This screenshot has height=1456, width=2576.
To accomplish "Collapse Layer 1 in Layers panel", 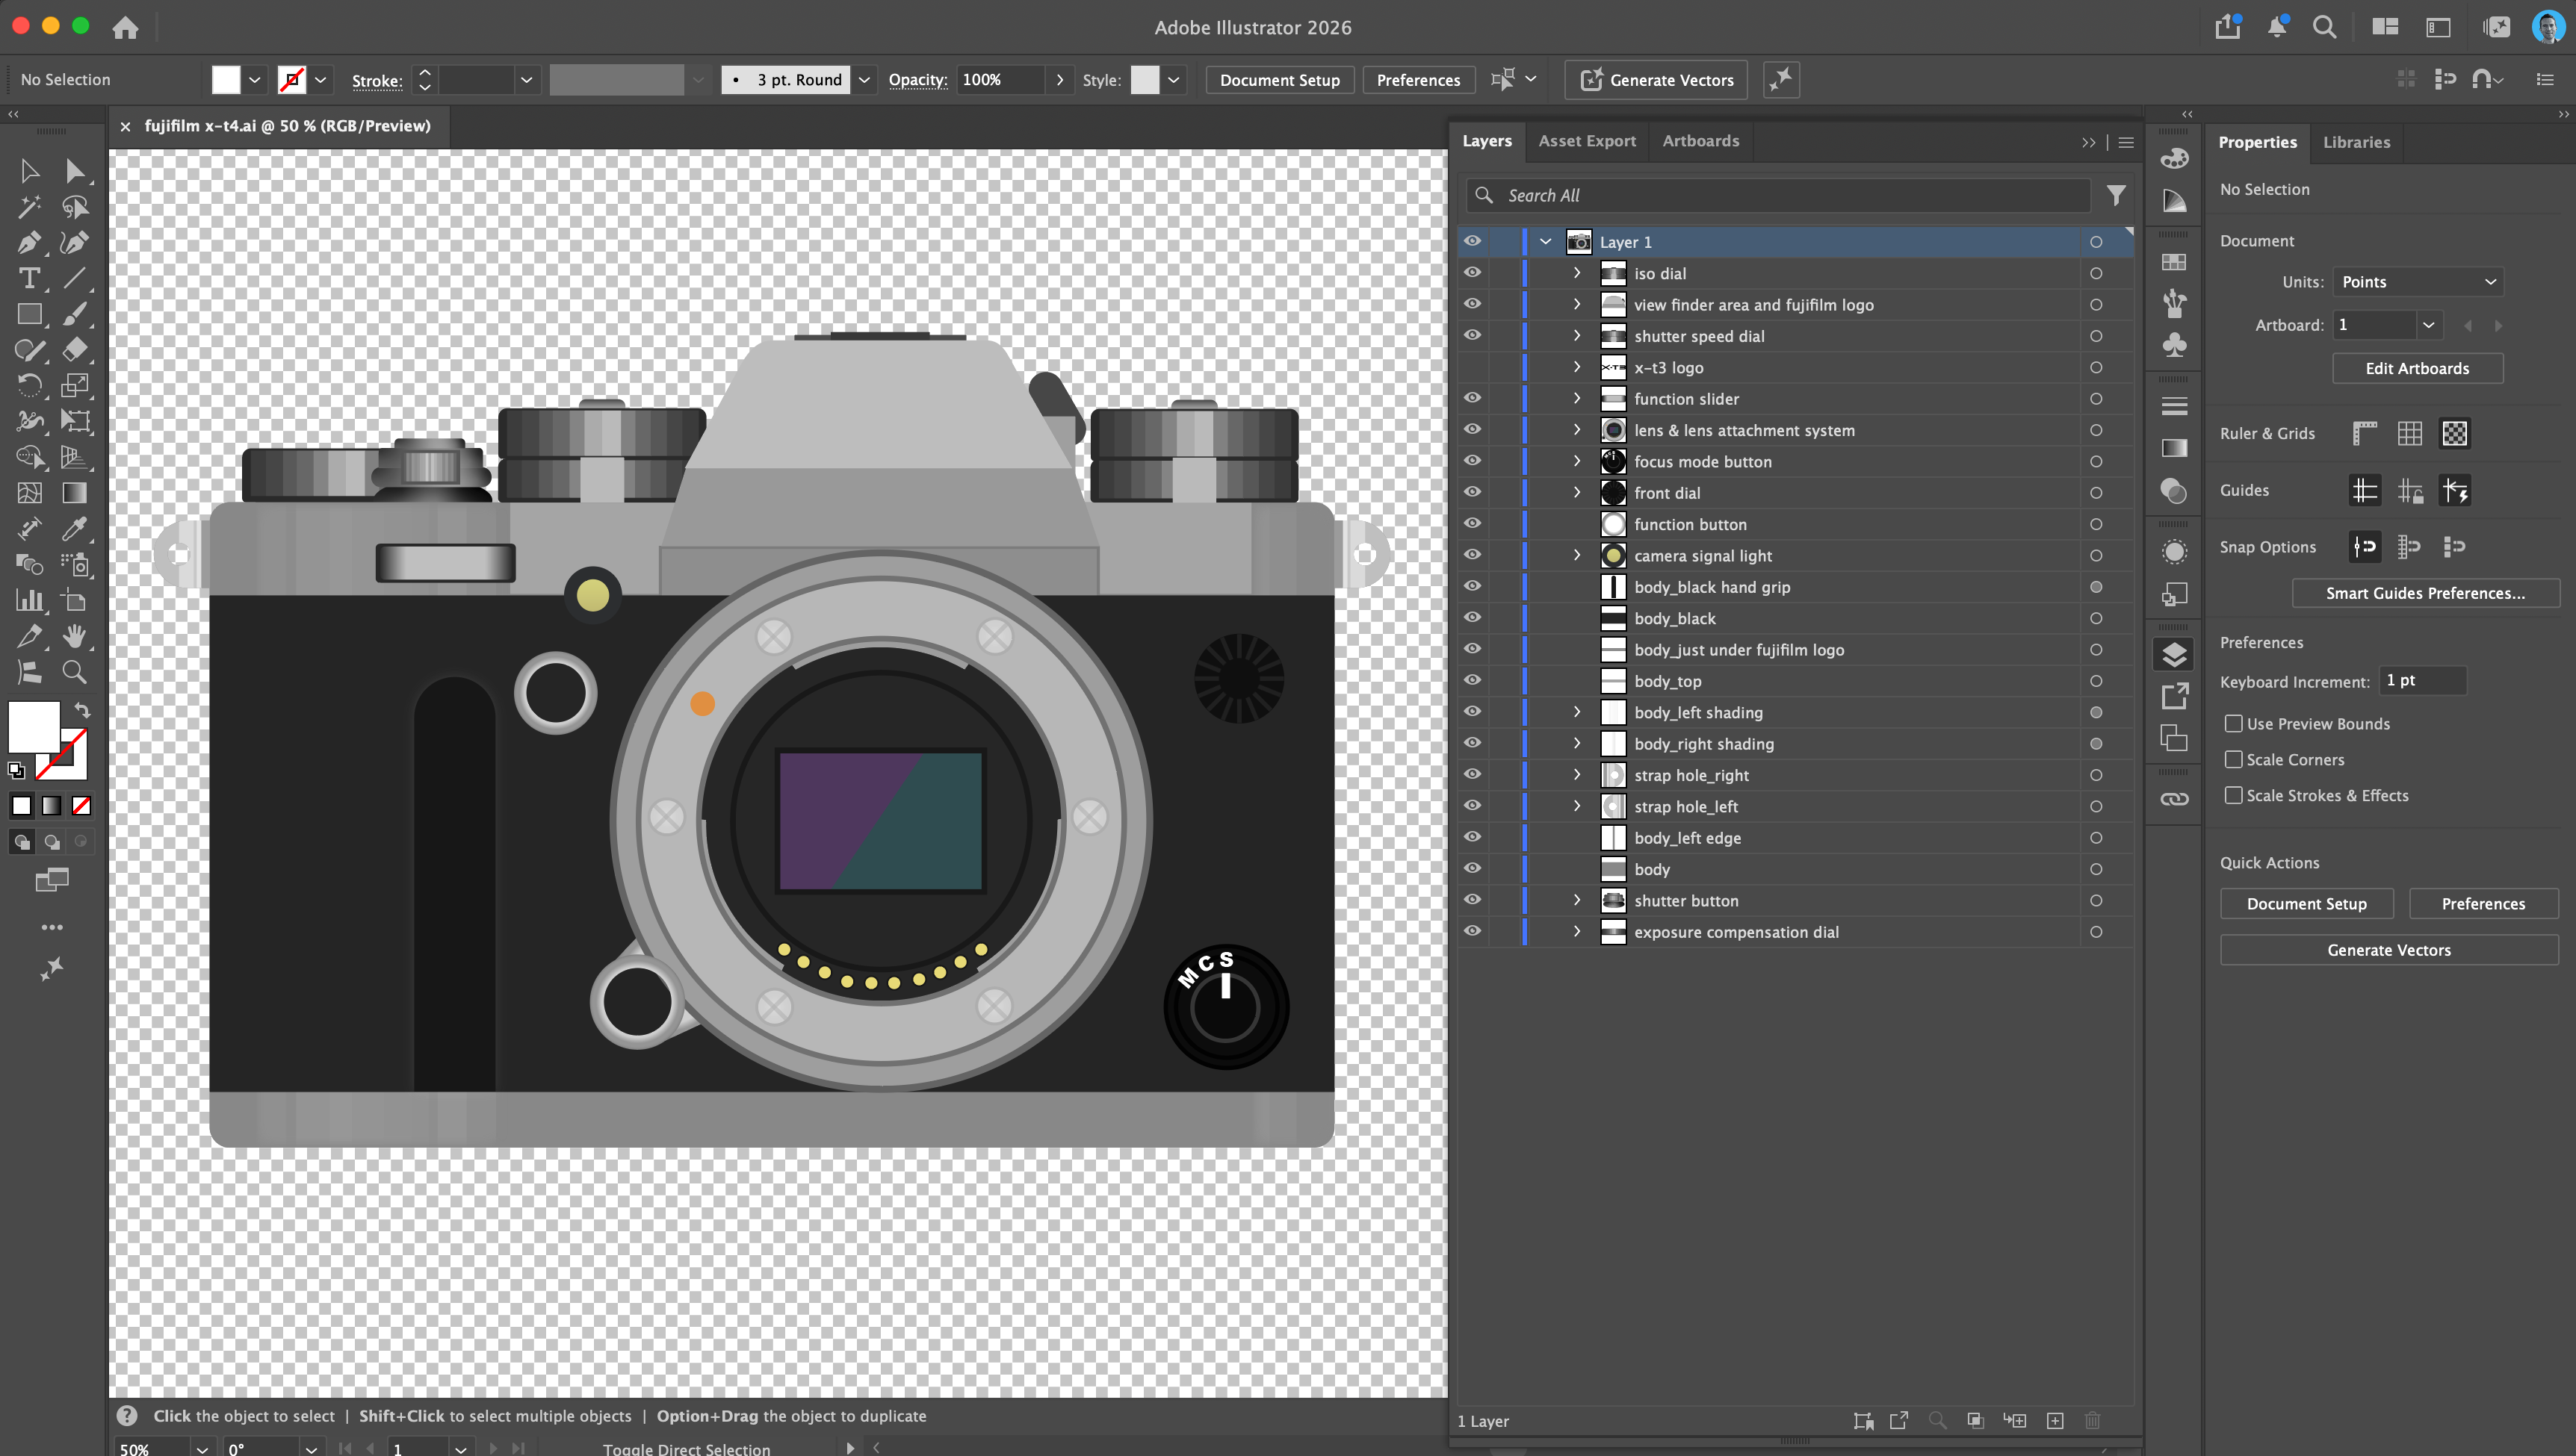I will click(1546, 241).
